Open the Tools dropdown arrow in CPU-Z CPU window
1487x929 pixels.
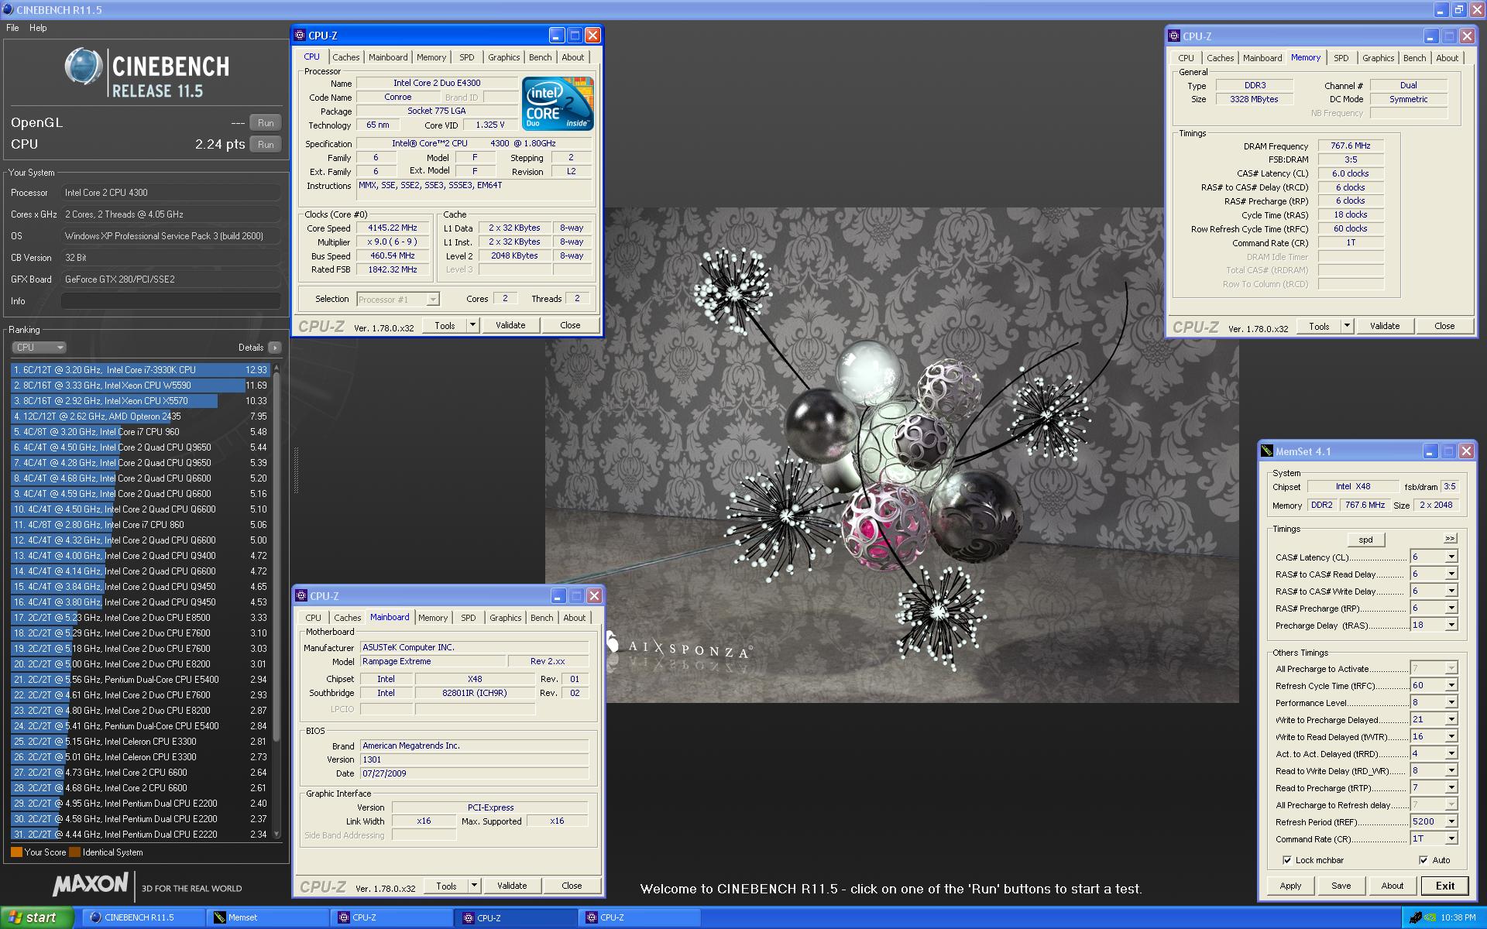point(472,325)
